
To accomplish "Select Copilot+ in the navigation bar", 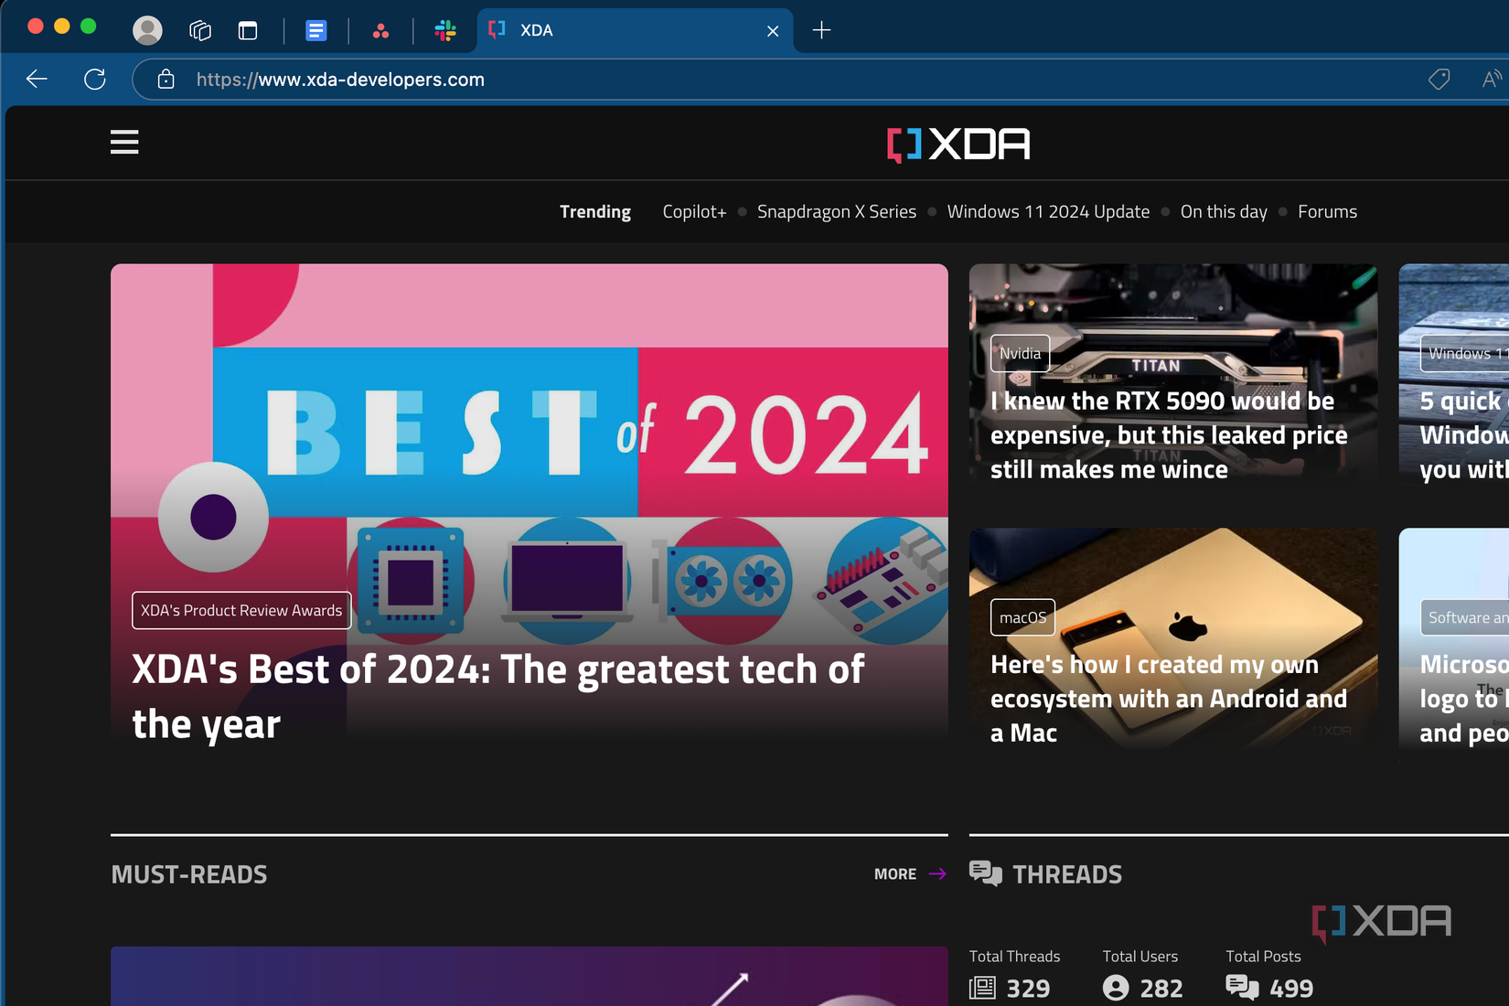I will tap(694, 211).
